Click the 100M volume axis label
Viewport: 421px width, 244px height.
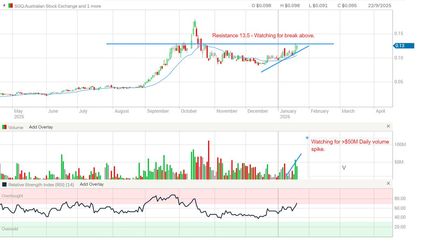coord(400,145)
